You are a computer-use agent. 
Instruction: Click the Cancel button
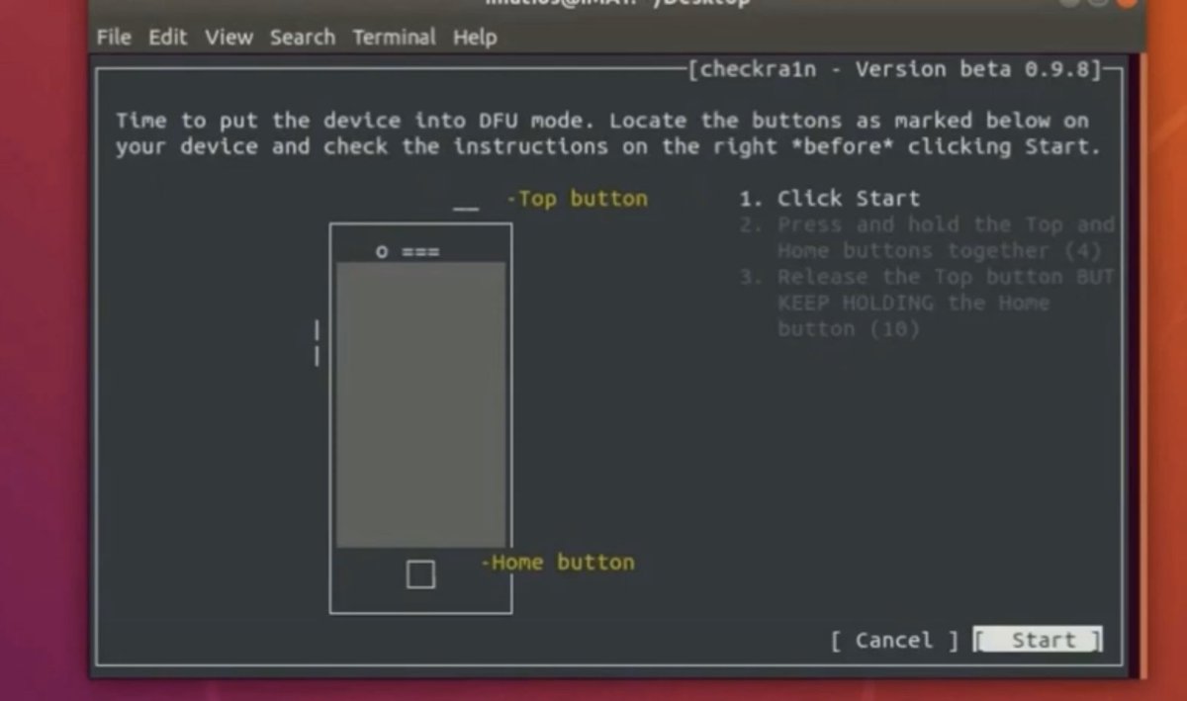[x=894, y=641]
